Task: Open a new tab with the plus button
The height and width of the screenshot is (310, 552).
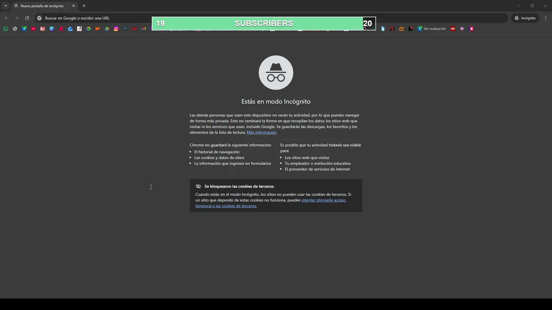Action: click(x=84, y=6)
